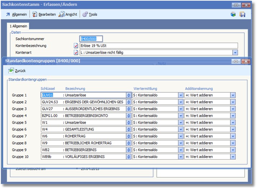Click the database icon left of save icon
The width and height of the screenshot is (257, 189).
point(233,15)
